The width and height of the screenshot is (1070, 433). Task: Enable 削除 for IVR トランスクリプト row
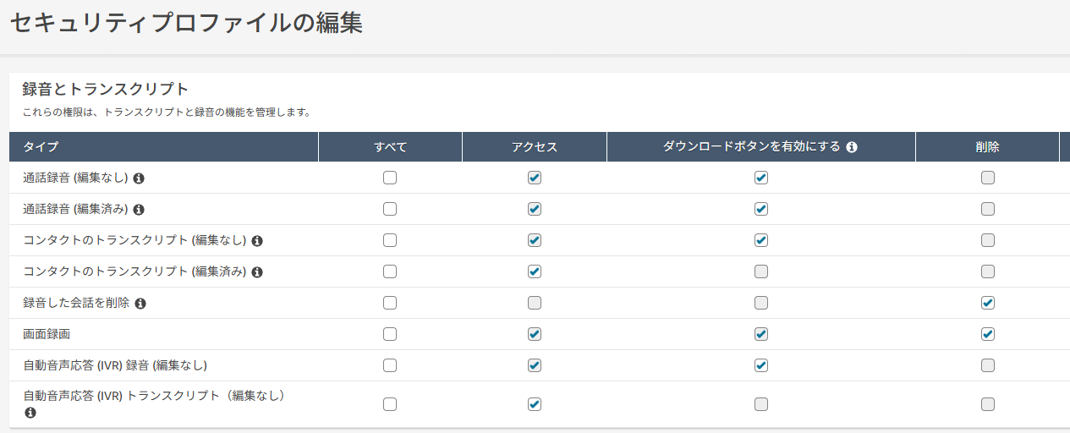pyautogui.click(x=987, y=404)
